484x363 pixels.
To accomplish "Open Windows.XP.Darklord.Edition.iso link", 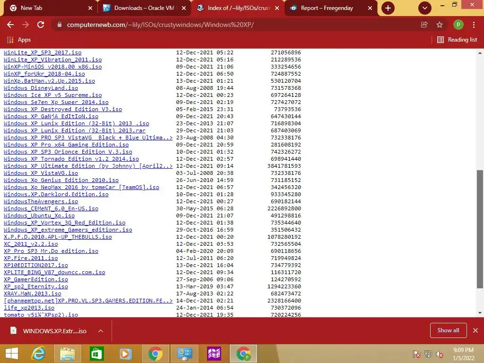I will 56,194.
